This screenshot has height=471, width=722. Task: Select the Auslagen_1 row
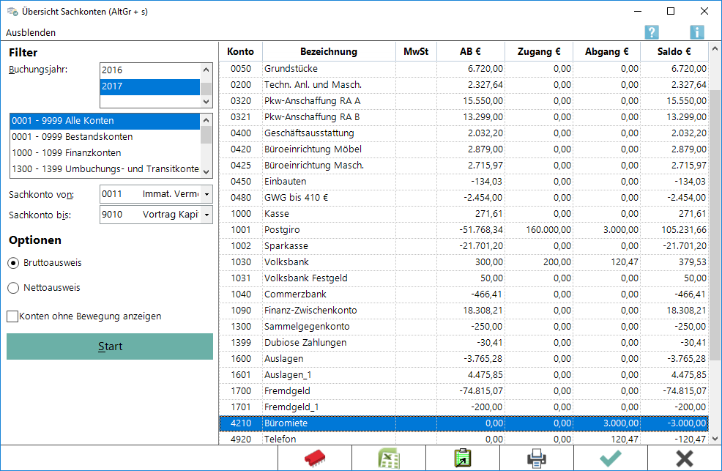[464, 375]
